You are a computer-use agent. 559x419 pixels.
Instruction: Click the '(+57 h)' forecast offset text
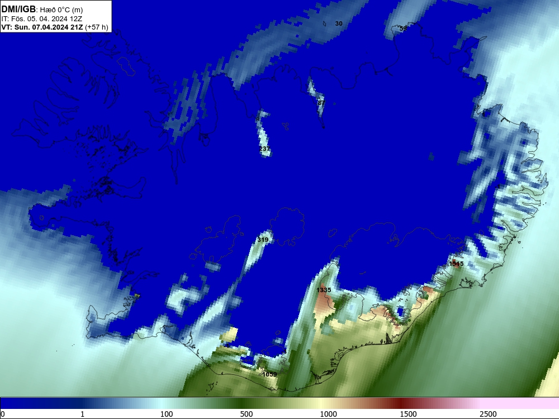coord(97,27)
